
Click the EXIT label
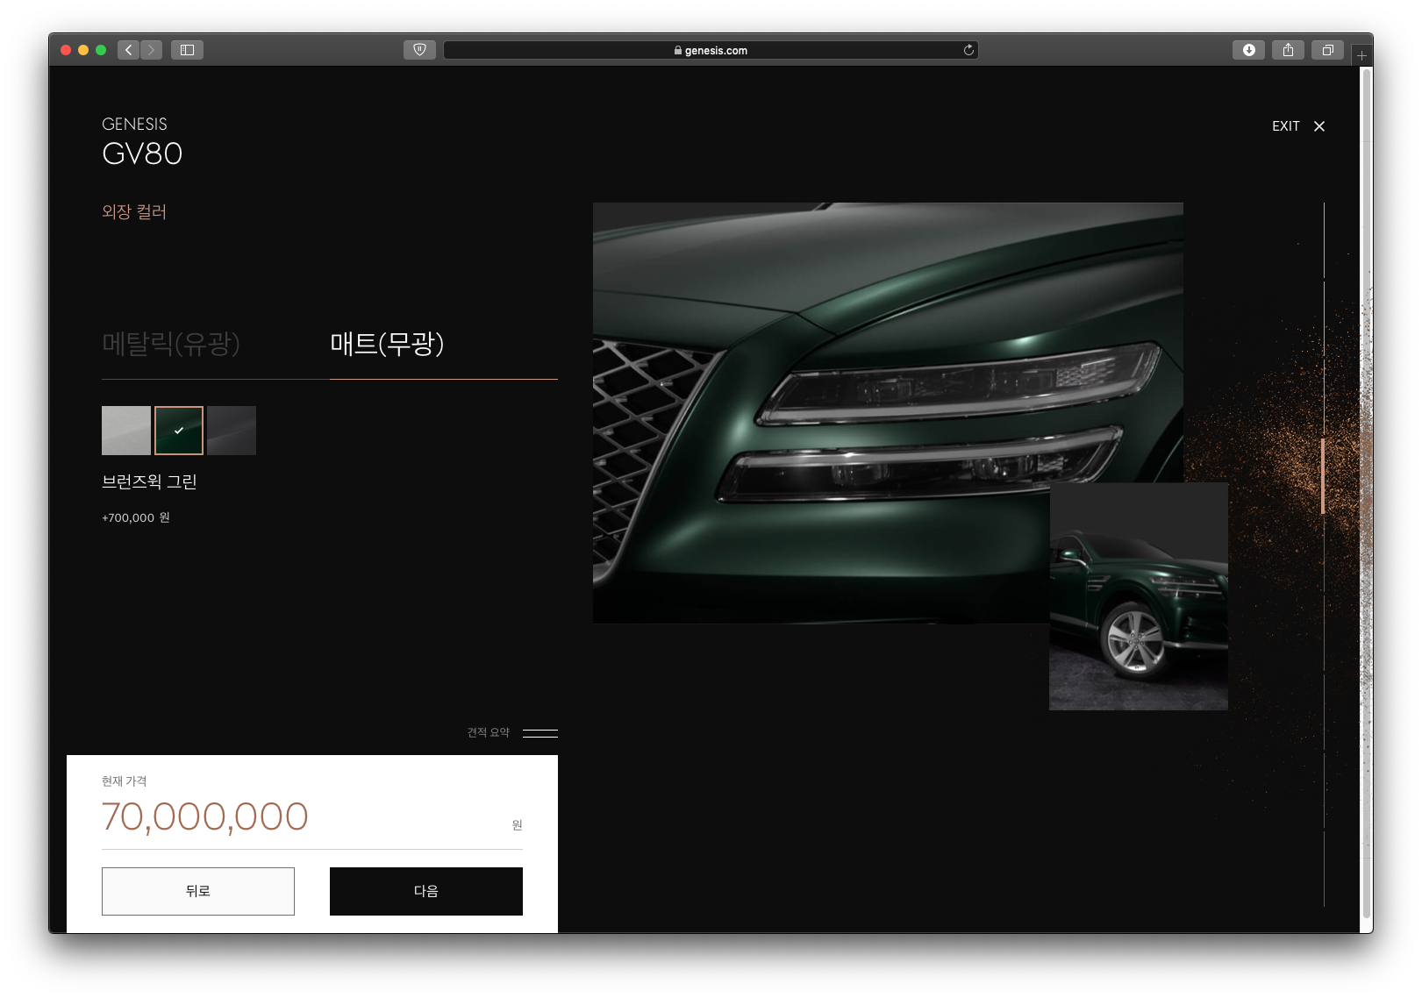[x=1286, y=126]
